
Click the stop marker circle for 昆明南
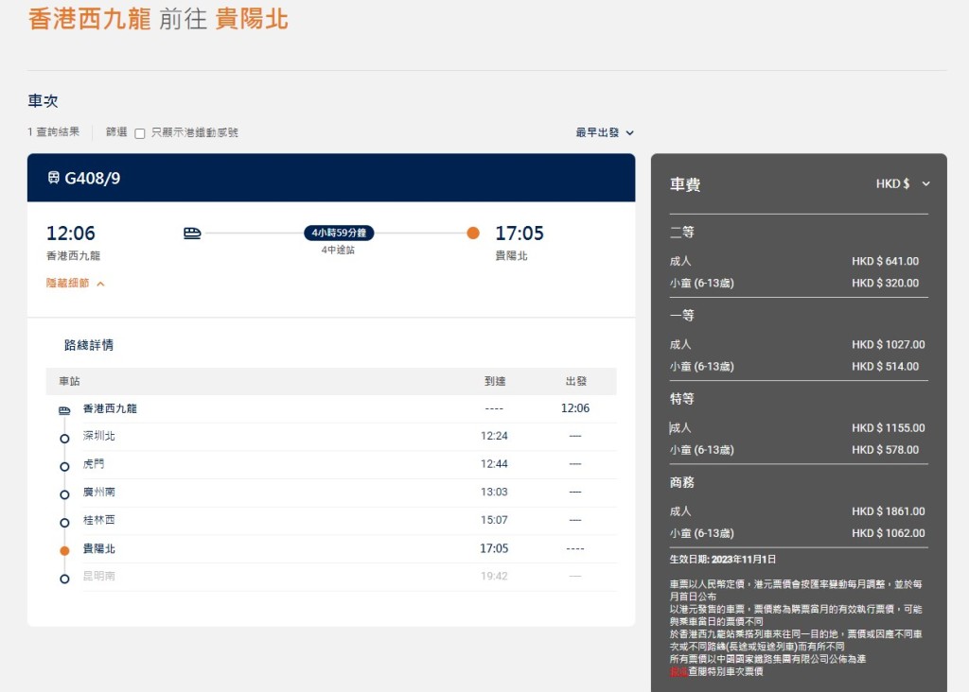click(x=64, y=578)
